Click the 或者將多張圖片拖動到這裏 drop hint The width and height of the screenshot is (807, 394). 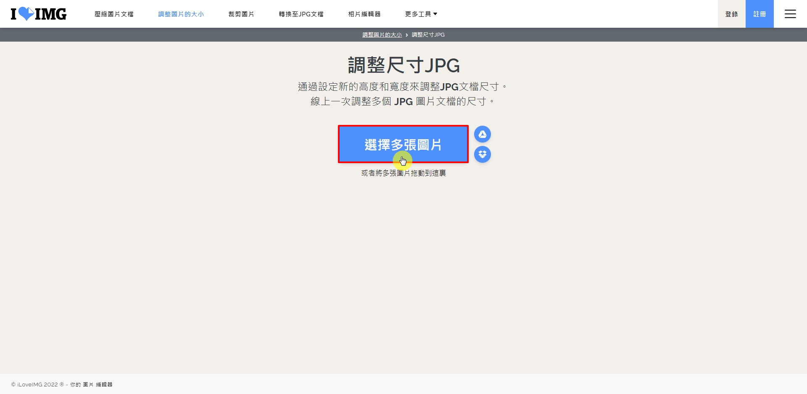pyautogui.click(x=403, y=173)
